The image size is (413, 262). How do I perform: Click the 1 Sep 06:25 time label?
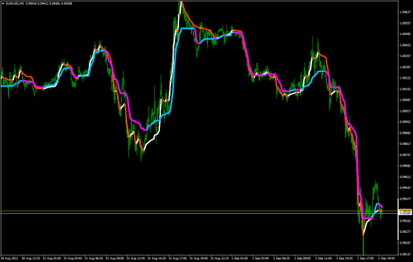pos(282,258)
